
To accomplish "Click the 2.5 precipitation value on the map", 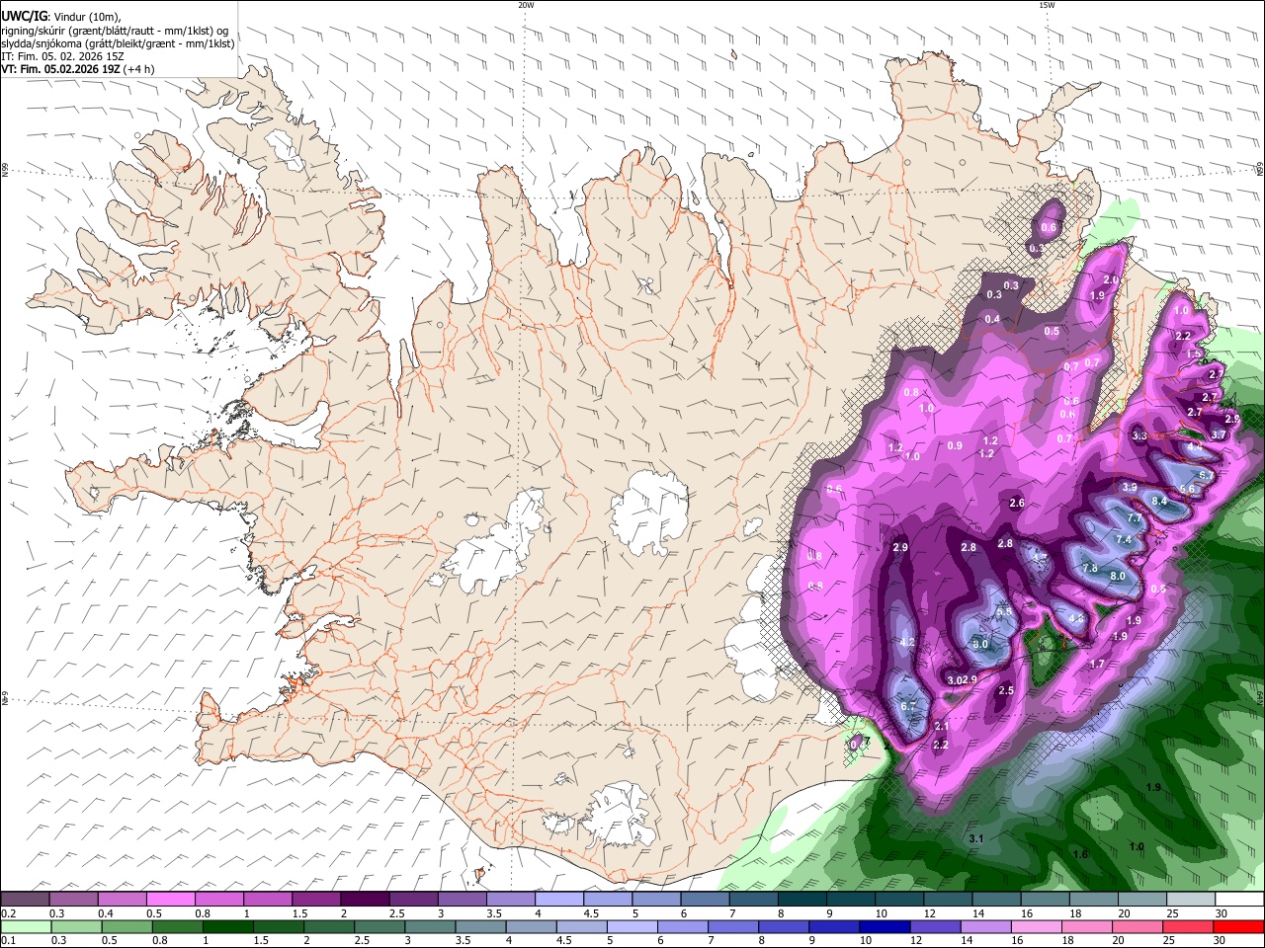I will click(x=1006, y=691).
